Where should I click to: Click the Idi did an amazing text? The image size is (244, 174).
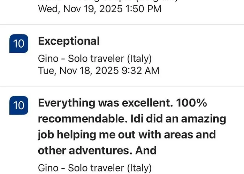click(x=178, y=119)
